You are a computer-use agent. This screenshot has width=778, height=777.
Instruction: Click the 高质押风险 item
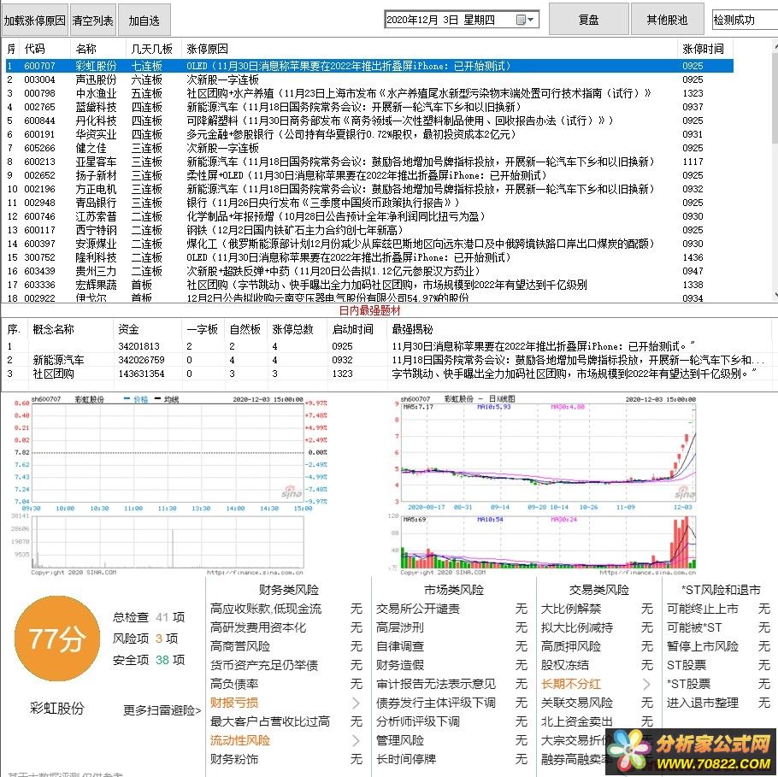(x=571, y=646)
